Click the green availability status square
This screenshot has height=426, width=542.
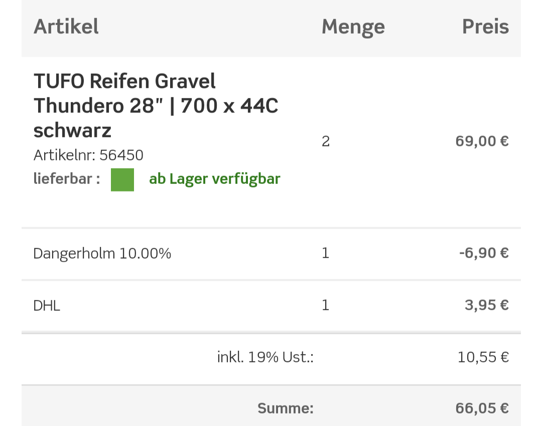click(x=122, y=179)
